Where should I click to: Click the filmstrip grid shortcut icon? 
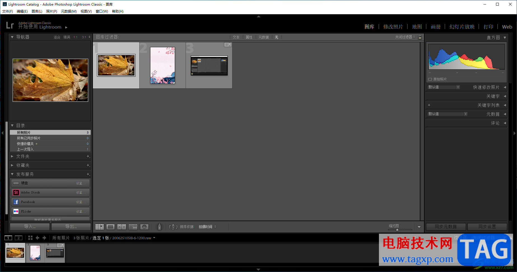(30, 238)
